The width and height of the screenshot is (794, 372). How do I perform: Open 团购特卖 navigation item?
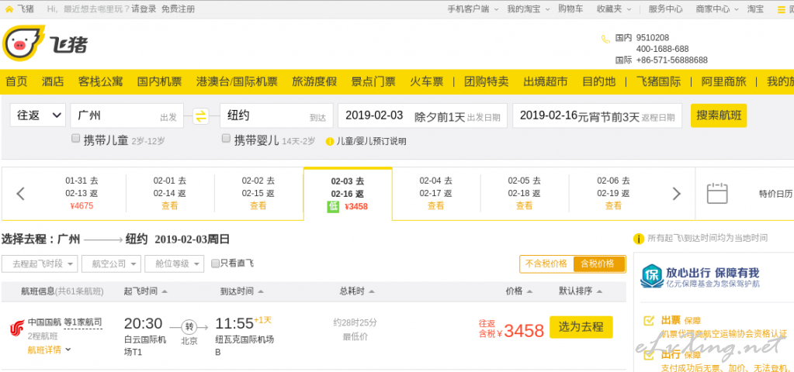(486, 81)
